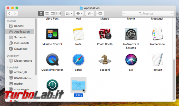Open Documenti from the sidebar
This screenshot has width=179, height=106.
coord(19,43)
